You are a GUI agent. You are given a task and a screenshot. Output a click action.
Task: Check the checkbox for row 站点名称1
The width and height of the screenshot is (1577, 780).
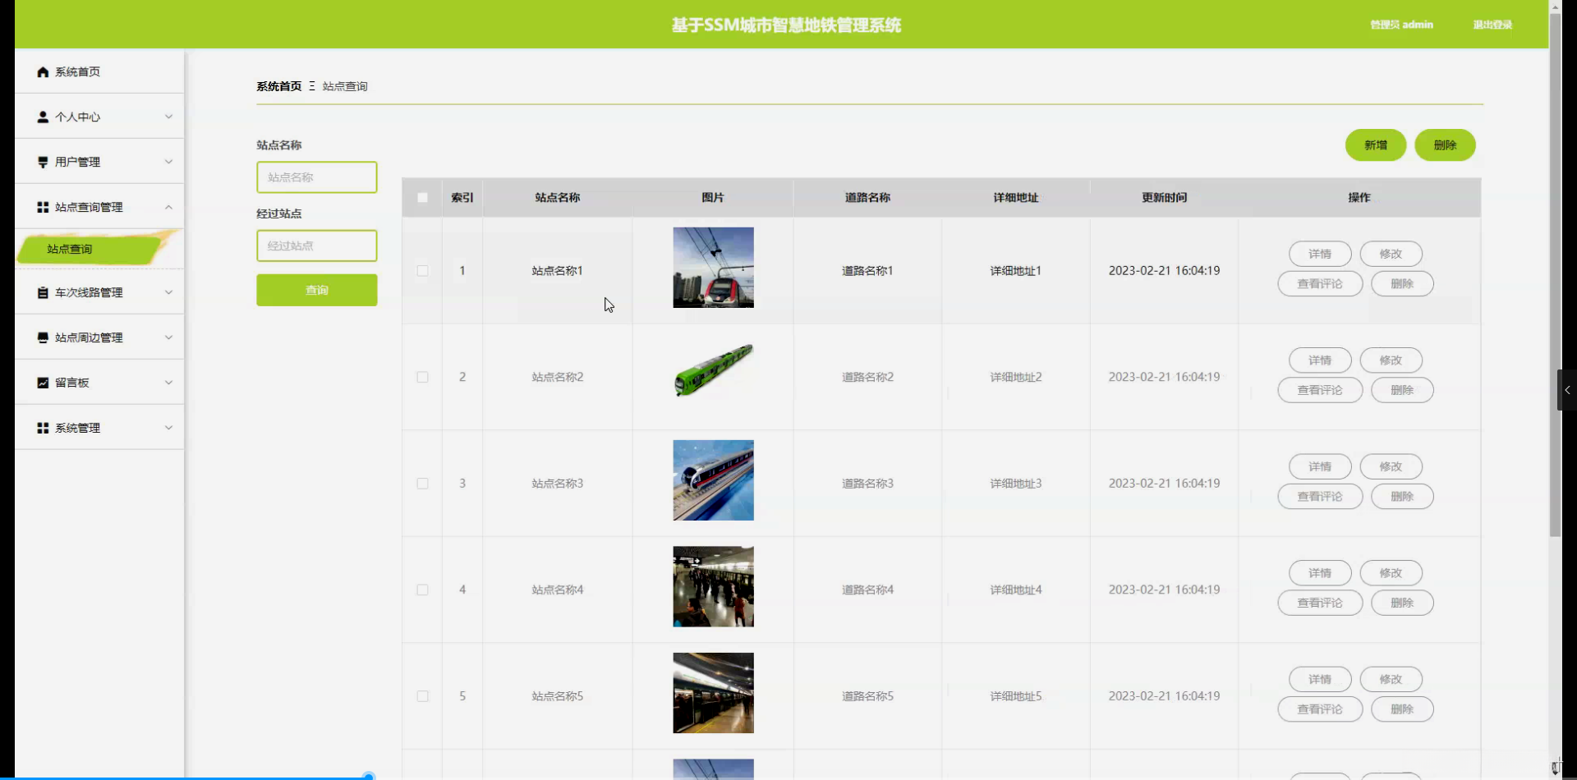coord(422,271)
